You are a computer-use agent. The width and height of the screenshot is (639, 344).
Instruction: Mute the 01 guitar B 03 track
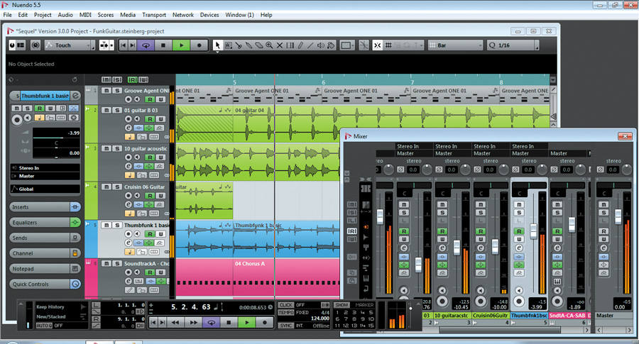point(106,110)
